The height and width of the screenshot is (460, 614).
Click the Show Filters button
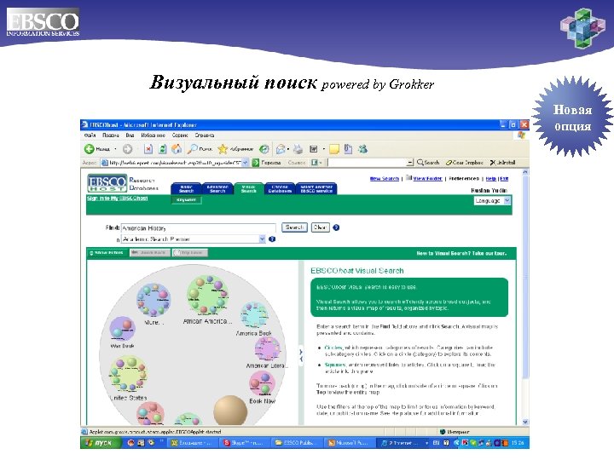pos(107,253)
